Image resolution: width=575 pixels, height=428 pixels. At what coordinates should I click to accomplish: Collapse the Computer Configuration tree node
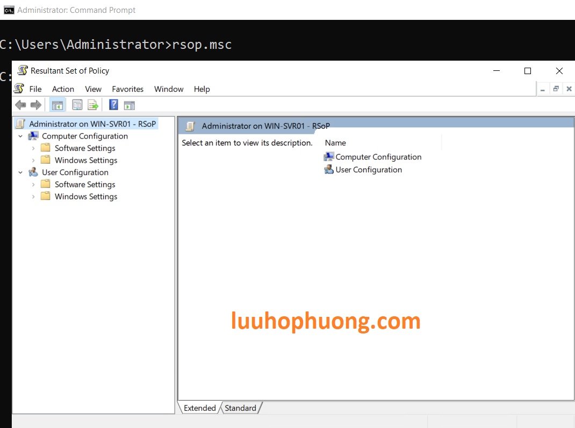[20, 136]
